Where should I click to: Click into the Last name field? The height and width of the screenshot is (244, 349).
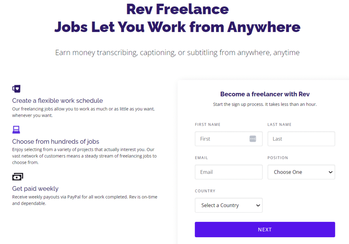point(301,139)
